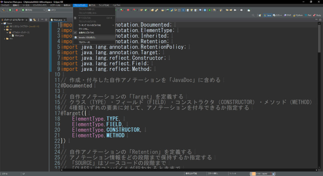Viewport: 323px width, 176px height.
Task: Click Previous Annotation up-arrow toolbar icon
Action: pyautogui.click(x=221, y=10)
